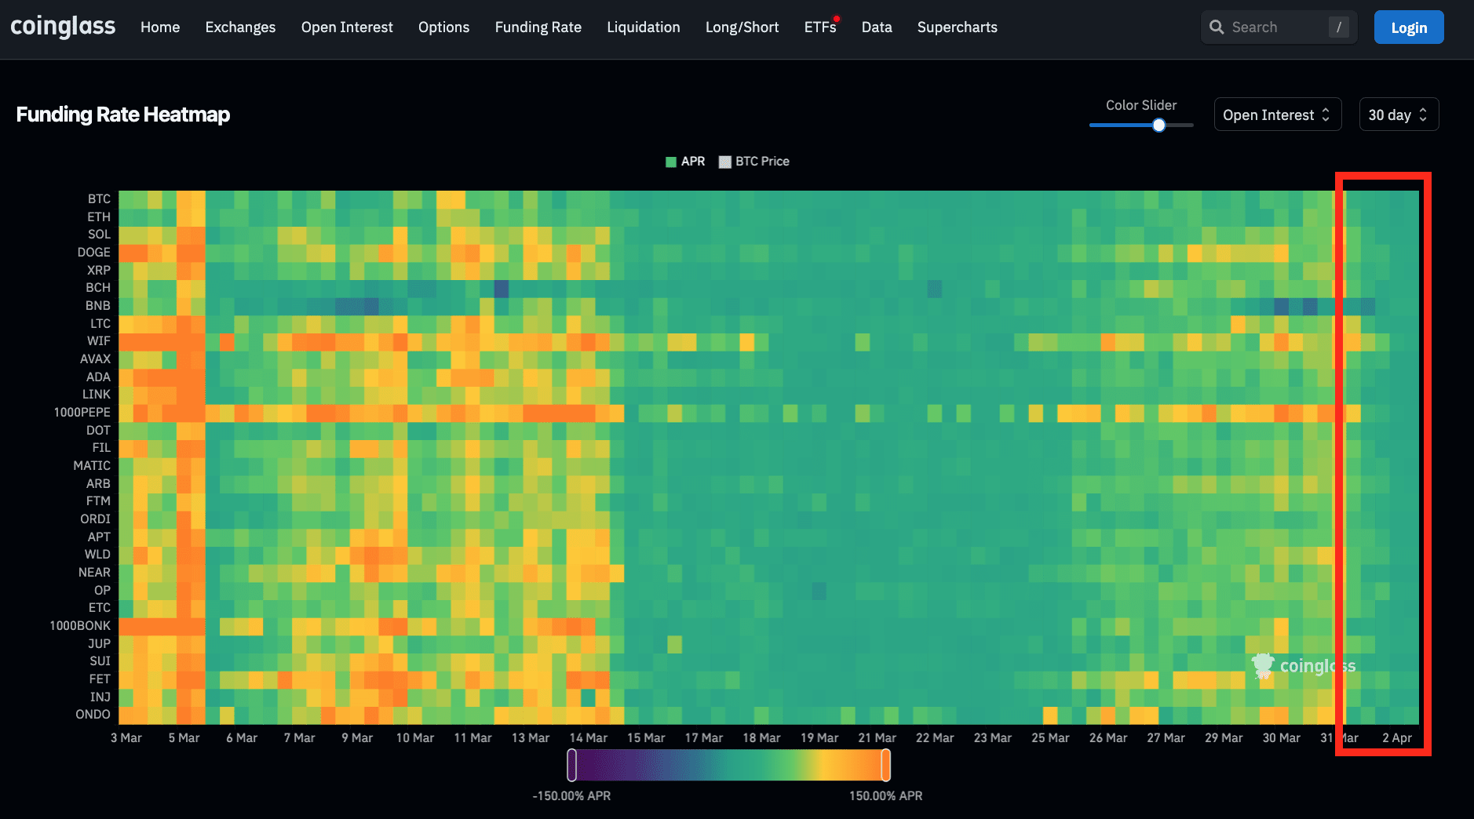Open the Funding Rate menu
Screen dimensions: 1474x819
tap(538, 27)
